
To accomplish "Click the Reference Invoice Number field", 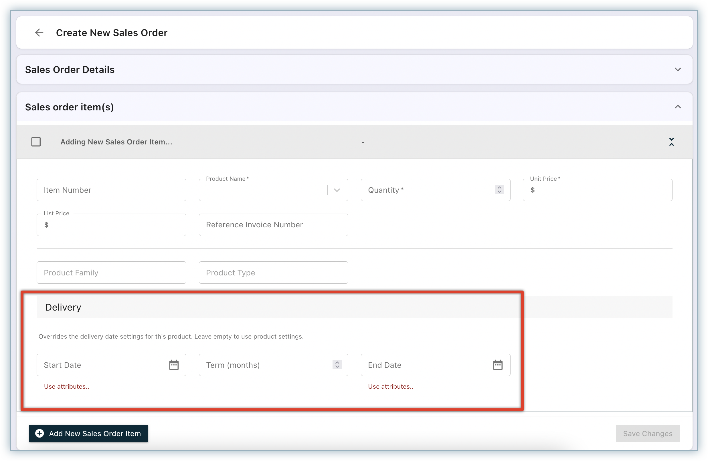I will click(x=273, y=225).
